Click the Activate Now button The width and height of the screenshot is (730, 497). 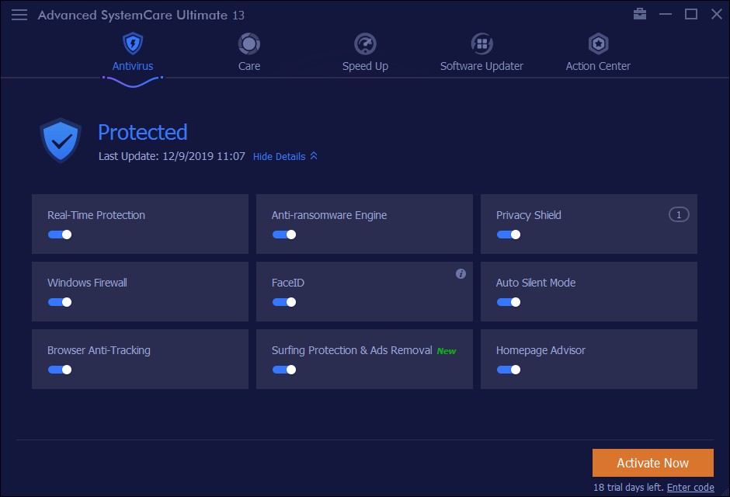pos(652,462)
